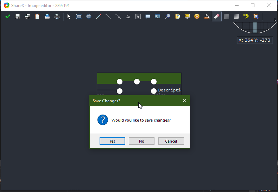The width and height of the screenshot is (278, 192).
Task: Click the Save image floppy icon
Action: click(x=18, y=16)
